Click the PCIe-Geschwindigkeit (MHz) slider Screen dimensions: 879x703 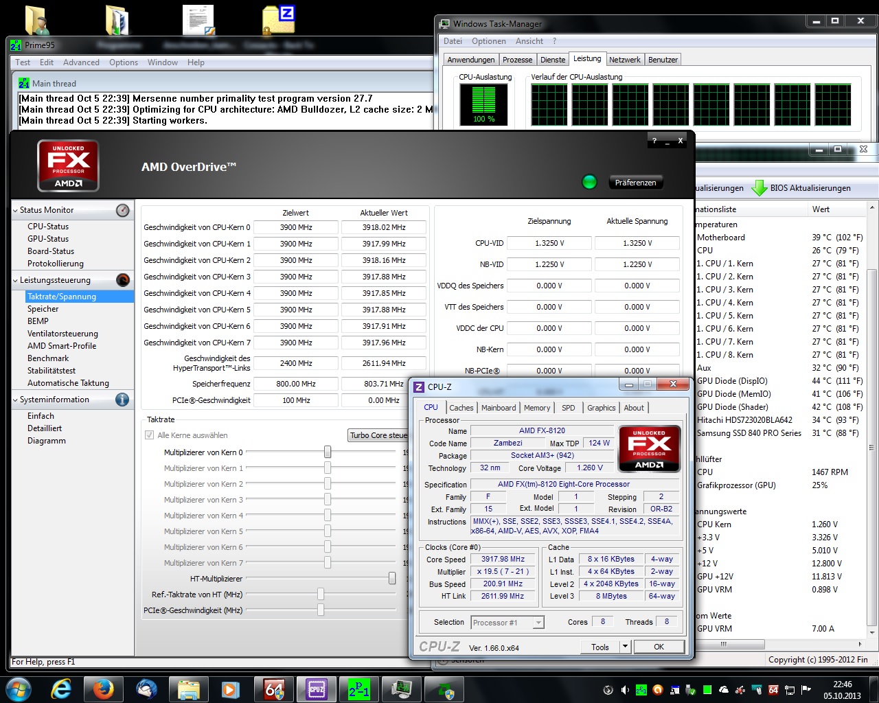[x=321, y=610]
